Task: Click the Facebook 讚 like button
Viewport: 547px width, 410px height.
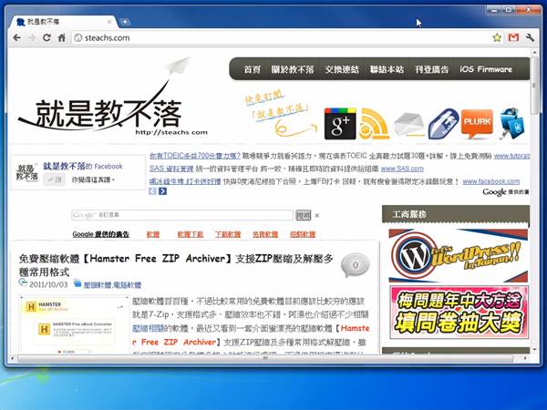Action: (55, 179)
